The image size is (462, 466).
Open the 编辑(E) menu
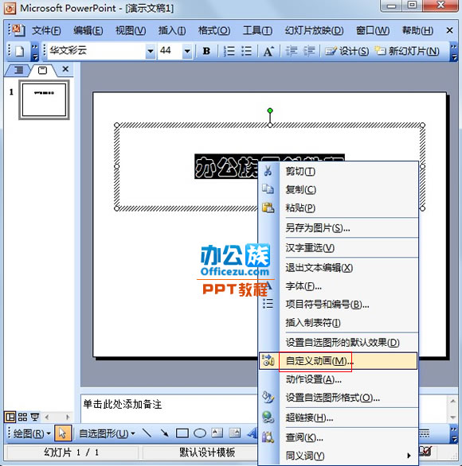click(88, 30)
